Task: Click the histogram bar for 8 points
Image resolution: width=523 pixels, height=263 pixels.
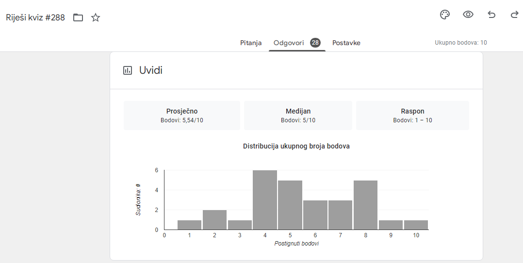Action: tap(365, 205)
